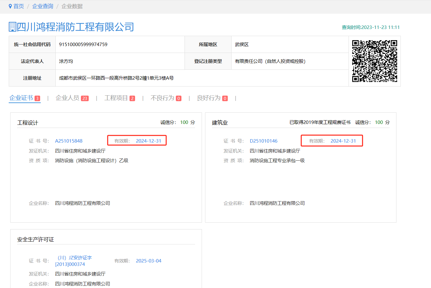The width and height of the screenshot is (431, 288).
Task: Click the location pin icon beside 首页
Action: pos(10,6)
